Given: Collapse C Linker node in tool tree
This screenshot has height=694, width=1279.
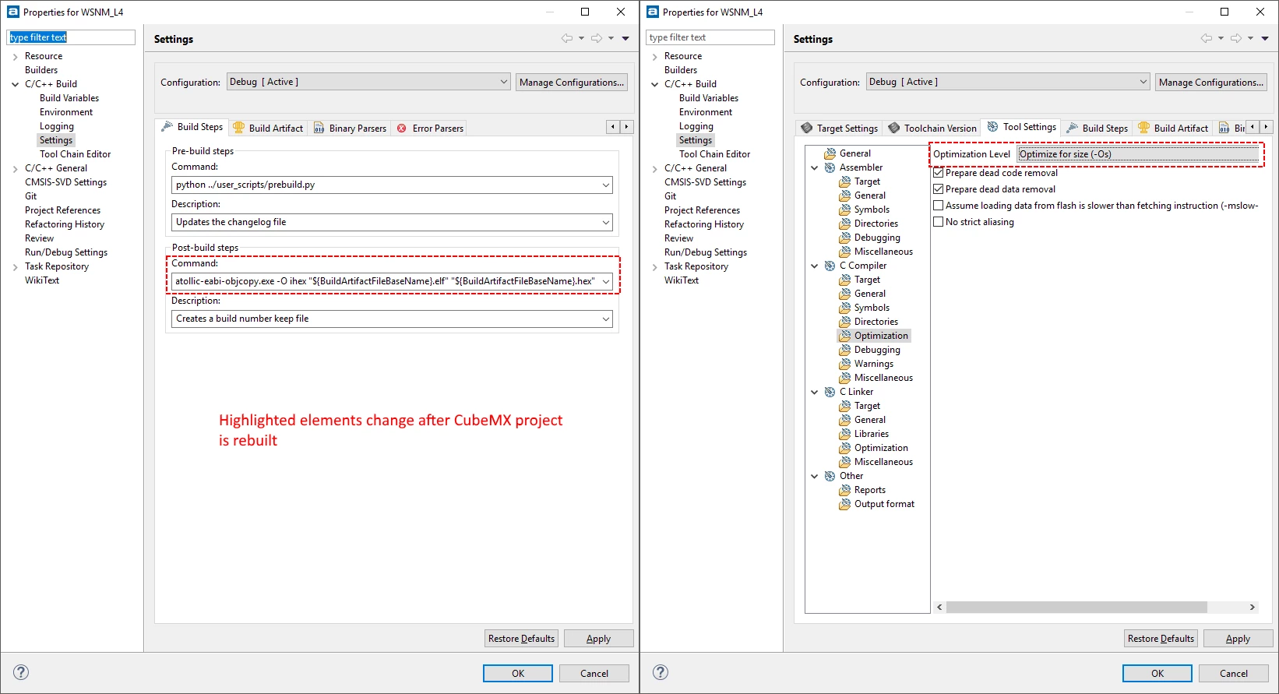Looking at the screenshot, I should tap(815, 392).
